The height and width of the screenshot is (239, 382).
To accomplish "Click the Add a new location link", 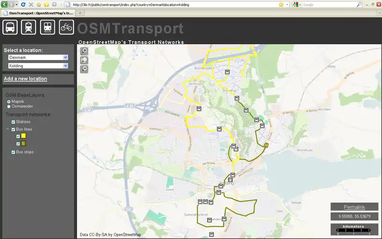I will tap(25, 79).
